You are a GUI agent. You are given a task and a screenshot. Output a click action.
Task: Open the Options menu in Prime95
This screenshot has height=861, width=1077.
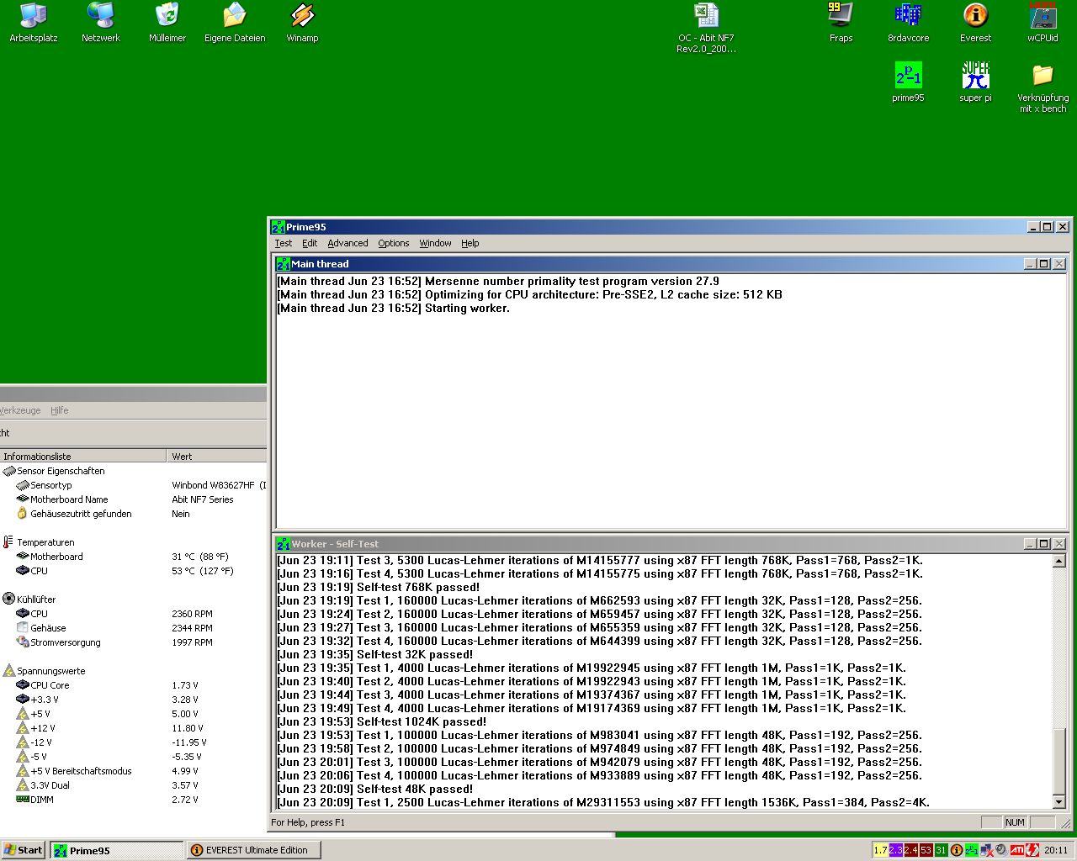point(393,243)
